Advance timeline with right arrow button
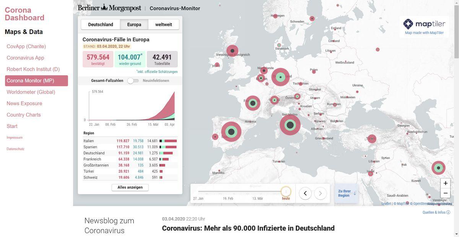Screen dimensions: 459x237 pyautogui.click(x=321, y=193)
